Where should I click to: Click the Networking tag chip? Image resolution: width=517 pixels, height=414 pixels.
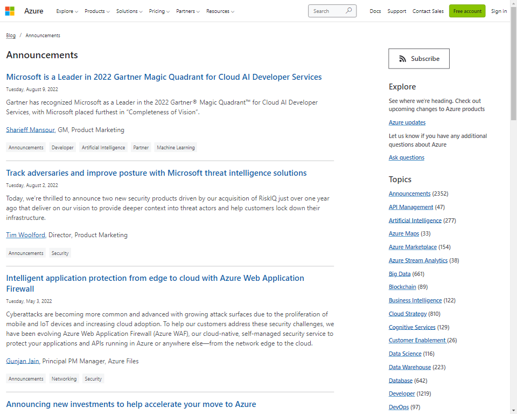[x=64, y=378]
